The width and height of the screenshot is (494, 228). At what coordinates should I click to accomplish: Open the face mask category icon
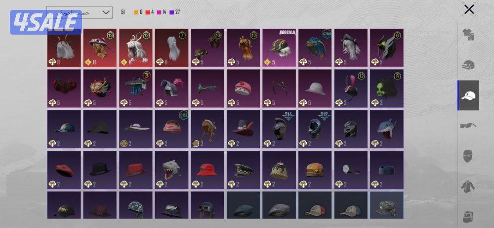pyautogui.click(x=468, y=156)
